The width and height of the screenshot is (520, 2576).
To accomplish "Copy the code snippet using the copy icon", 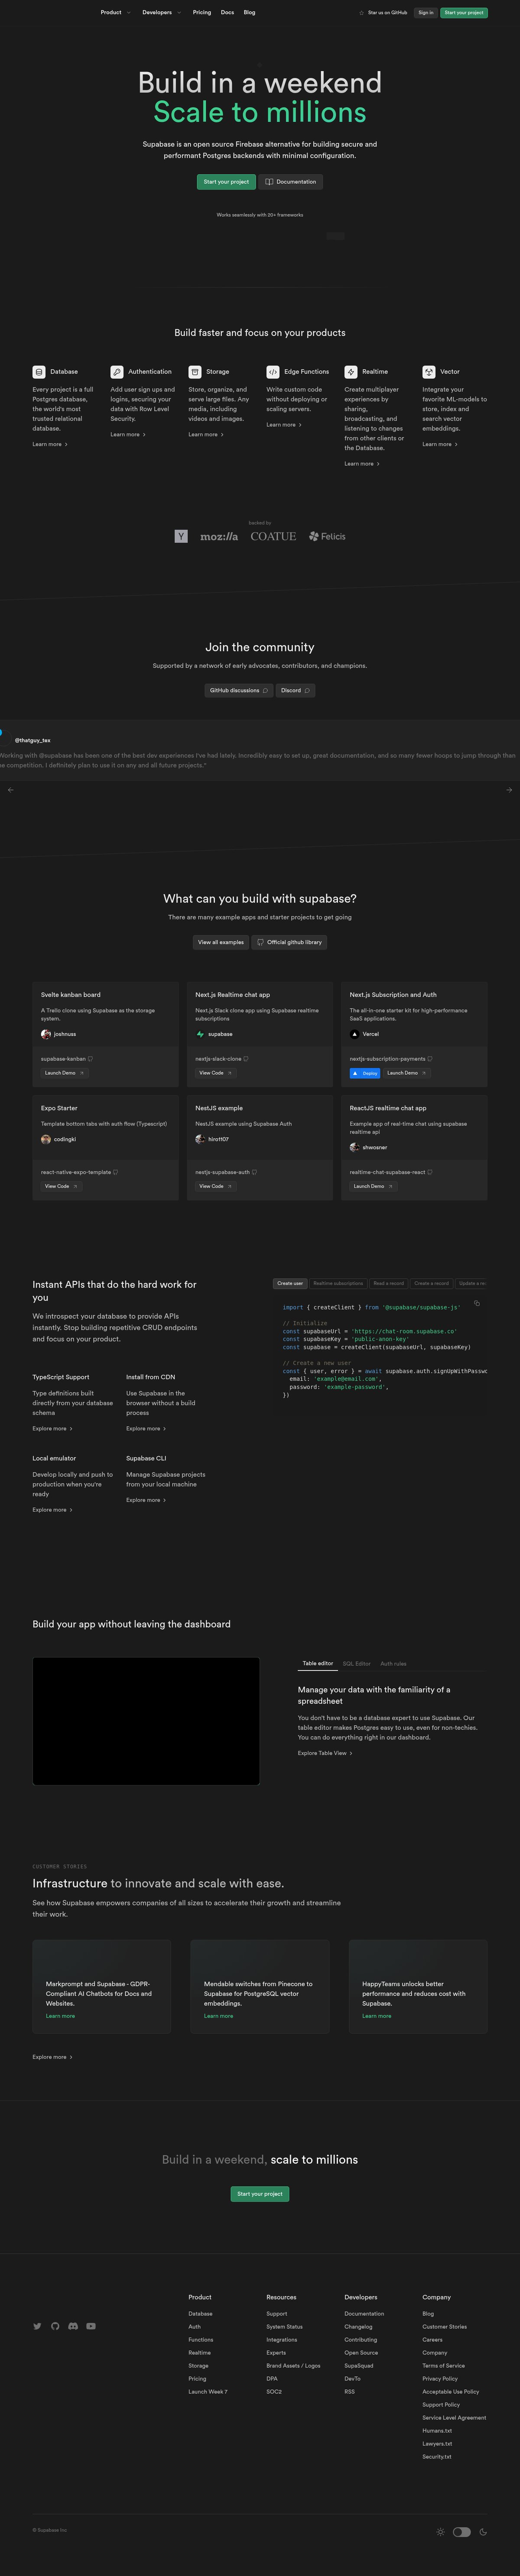I will click(477, 1303).
